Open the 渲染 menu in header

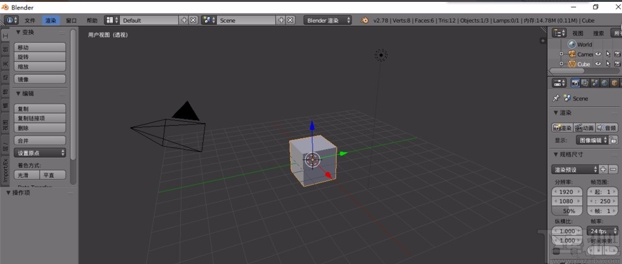point(50,21)
